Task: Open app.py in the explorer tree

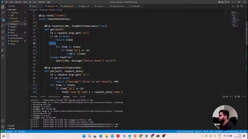Action: point(13,30)
